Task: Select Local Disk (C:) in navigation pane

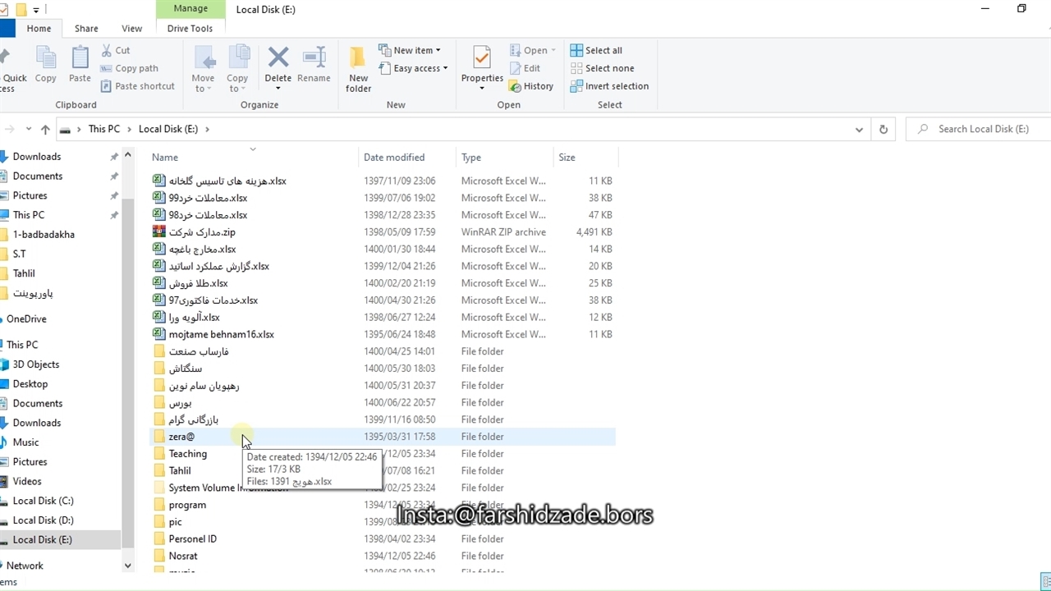Action: pyautogui.click(x=43, y=501)
